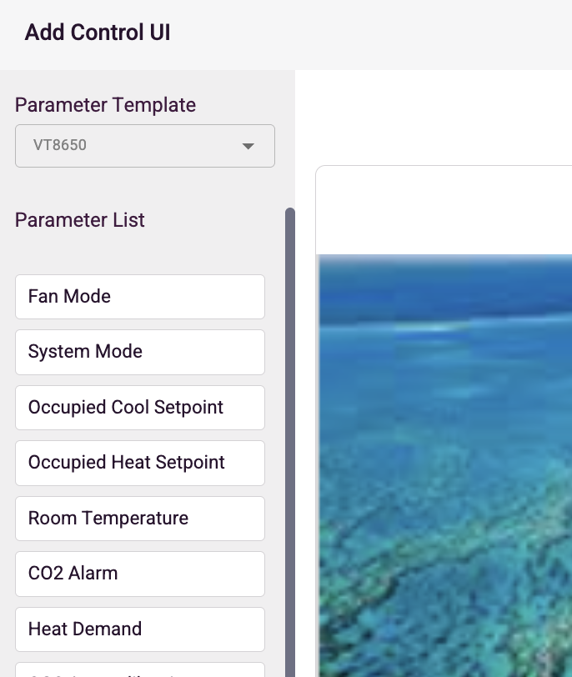Click the parameter list vertical scrollbar
The width and height of the screenshot is (572, 677).
(290, 443)
